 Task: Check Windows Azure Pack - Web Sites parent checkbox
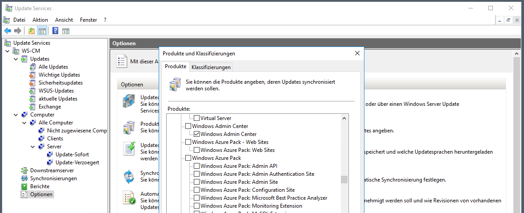pos(188,142)
